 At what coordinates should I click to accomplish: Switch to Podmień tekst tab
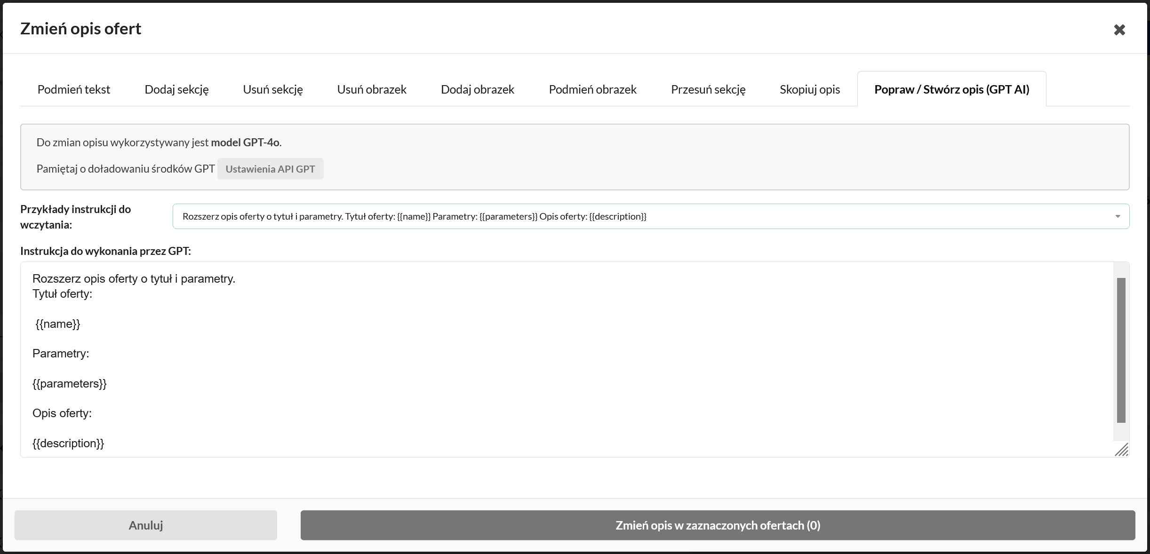(x=73, y=89)
